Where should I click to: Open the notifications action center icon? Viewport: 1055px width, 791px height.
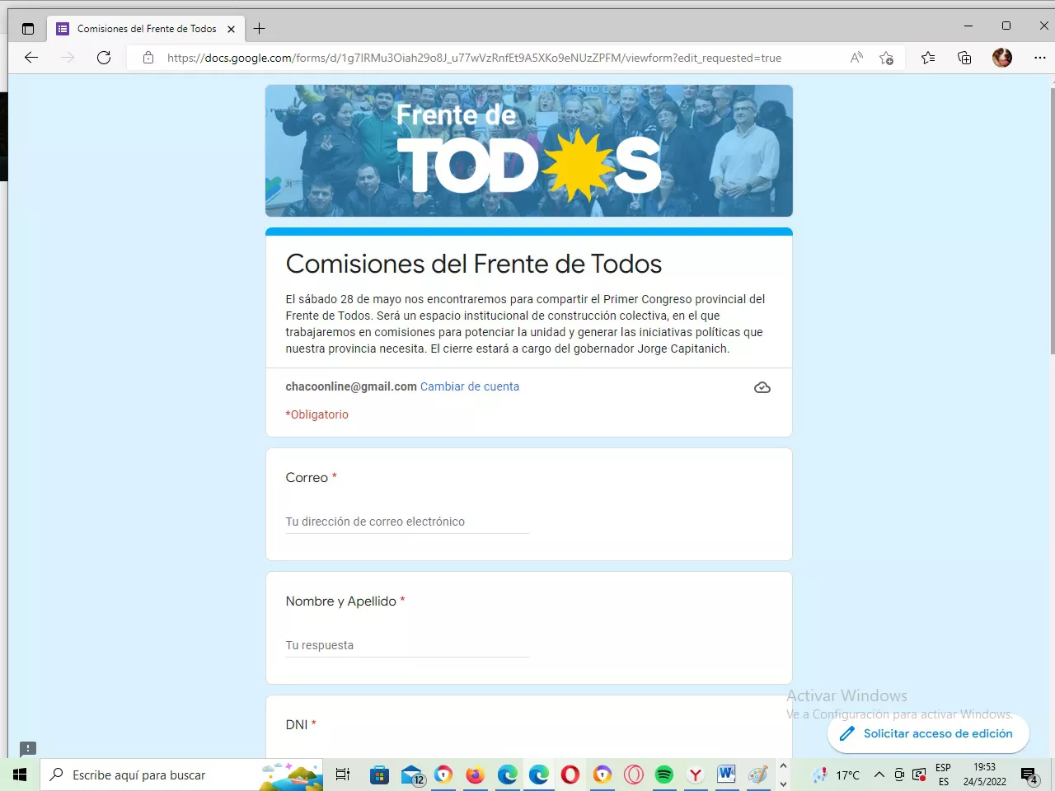click(x=1029, y=775)
